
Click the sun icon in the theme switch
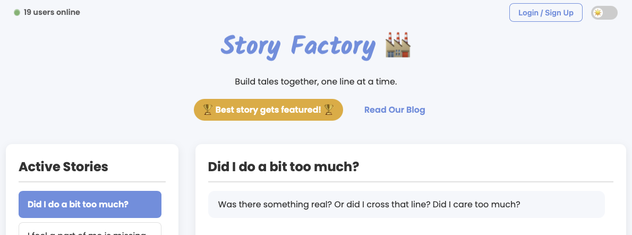point(599,13)
